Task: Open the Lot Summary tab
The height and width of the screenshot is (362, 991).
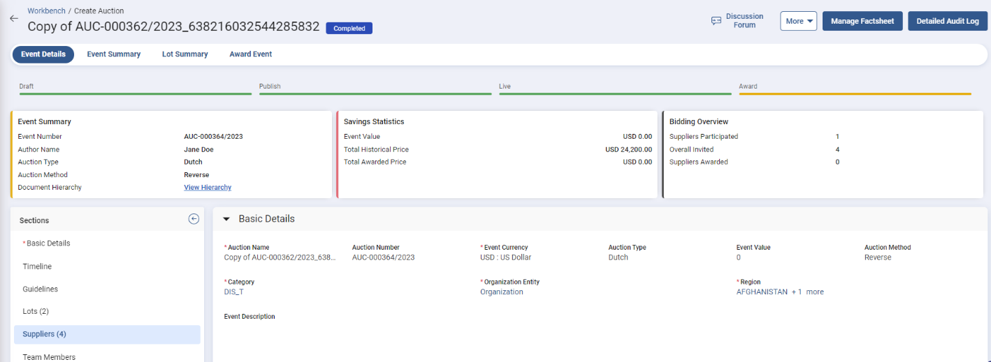Action: pyautogui.click(x=185, y=54)
